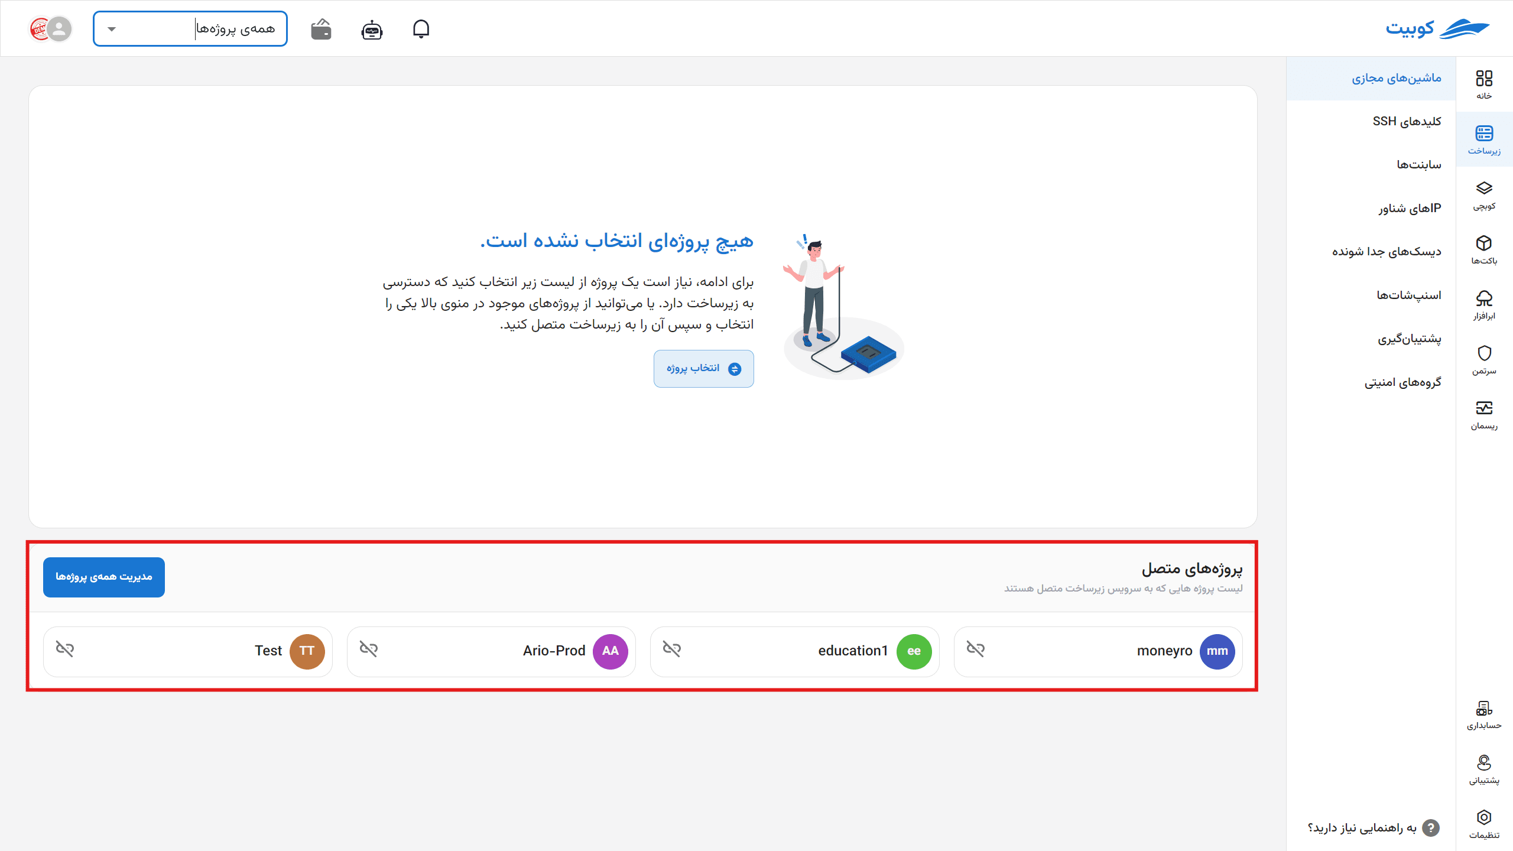Select the Ario-Prod project name

pos(554,651)
